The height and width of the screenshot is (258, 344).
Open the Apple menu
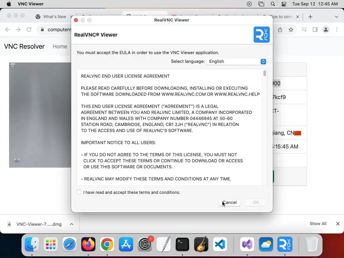coord(9,4)
